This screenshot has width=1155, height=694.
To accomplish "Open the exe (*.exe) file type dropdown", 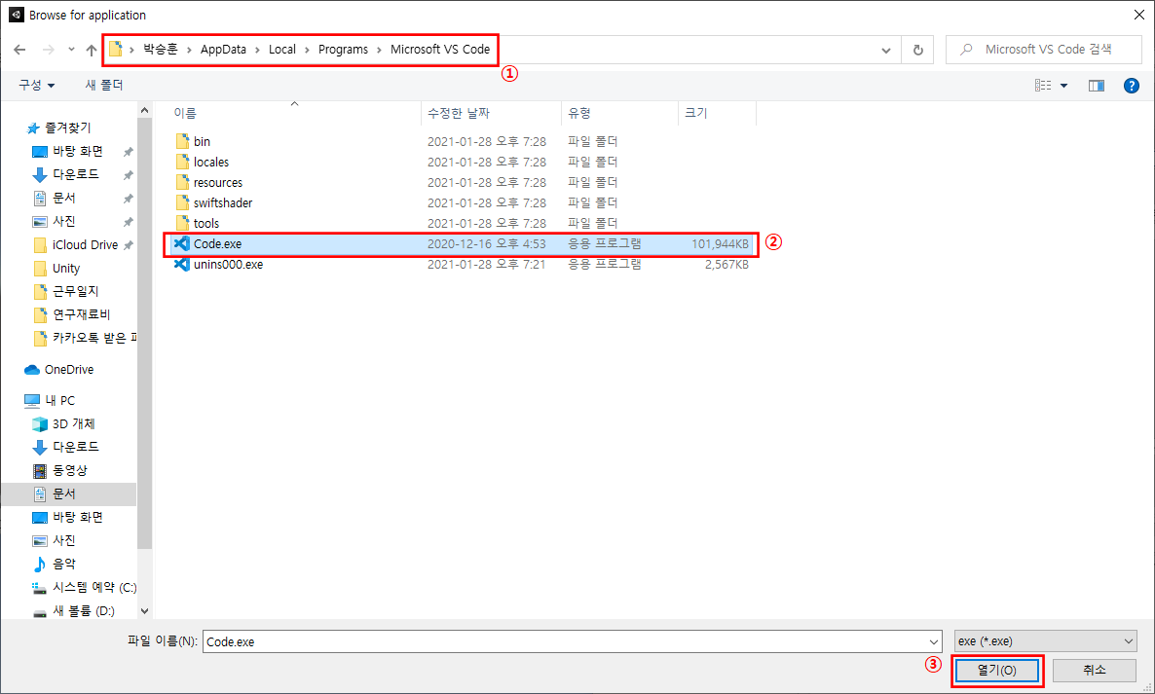I will 1045,641.
